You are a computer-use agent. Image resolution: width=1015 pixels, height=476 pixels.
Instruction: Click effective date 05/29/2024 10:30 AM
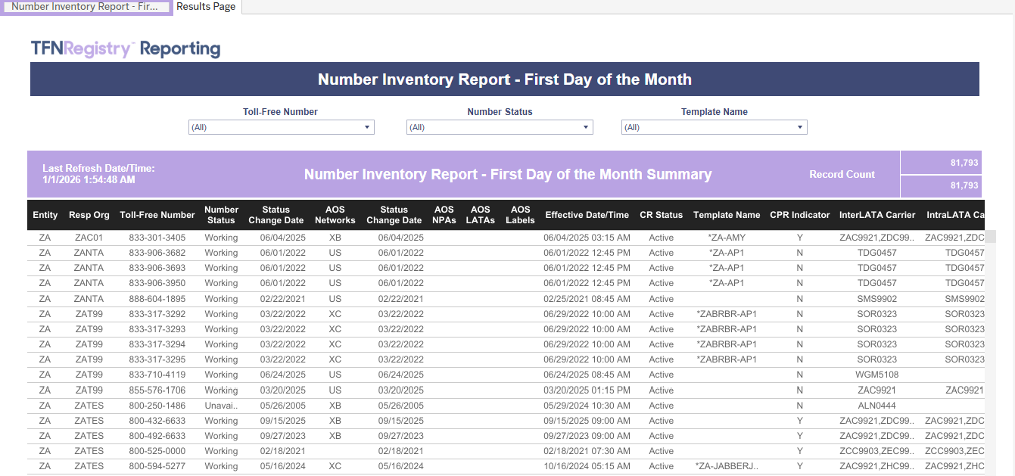(587, 406)
